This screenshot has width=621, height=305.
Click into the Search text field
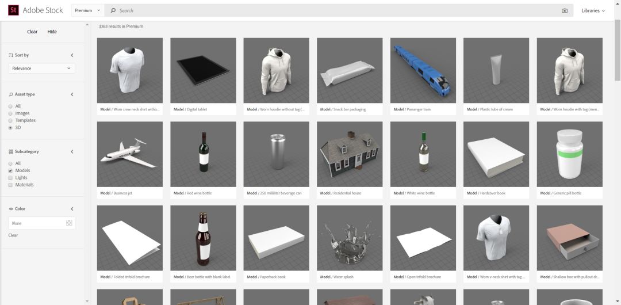[333, 10]
